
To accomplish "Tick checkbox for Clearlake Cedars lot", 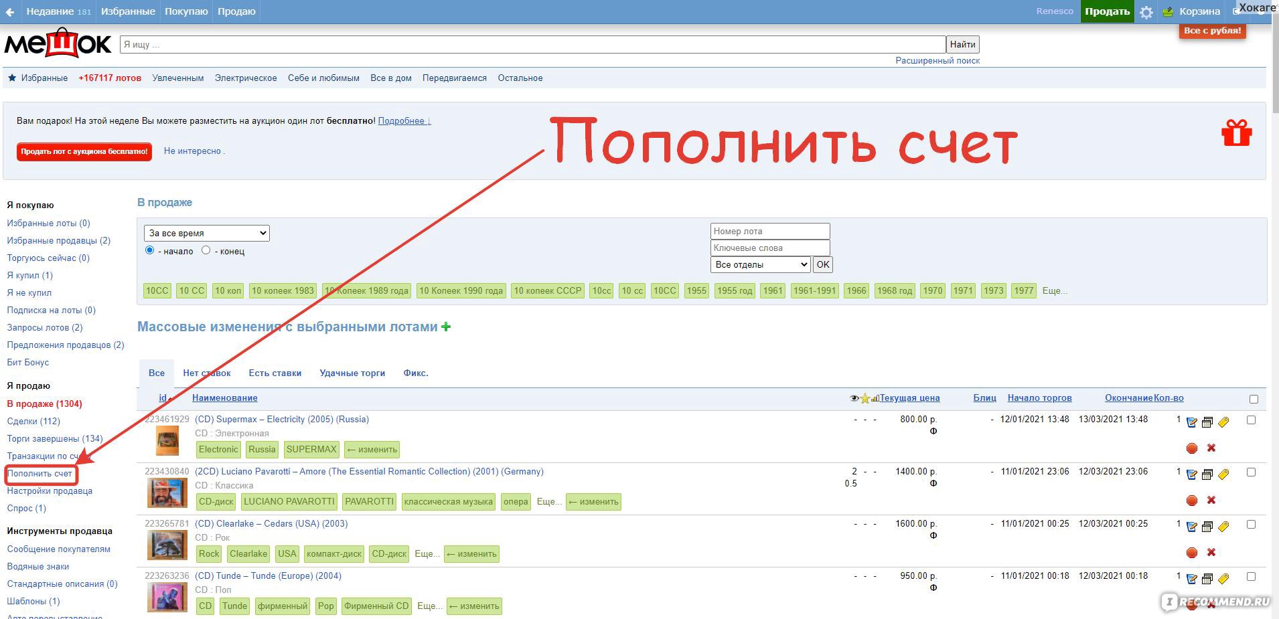I will click(1251, 525).
